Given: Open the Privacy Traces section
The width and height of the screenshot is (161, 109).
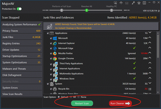Looking at the screenshot, I should pos(22,31).
